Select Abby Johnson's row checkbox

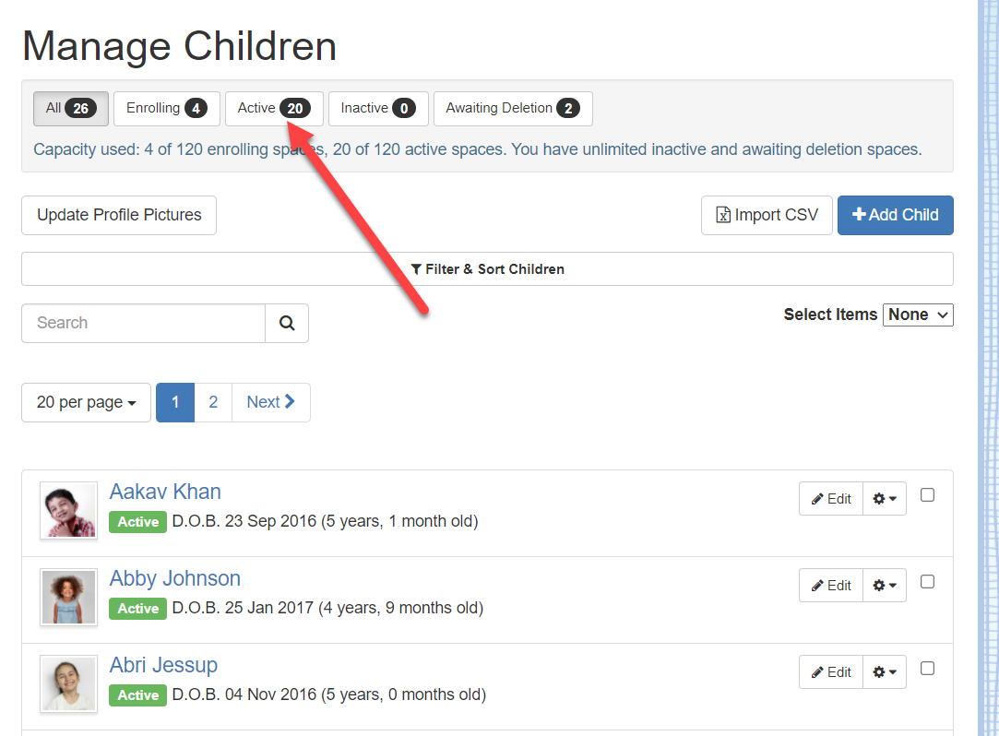pos(928,582)
